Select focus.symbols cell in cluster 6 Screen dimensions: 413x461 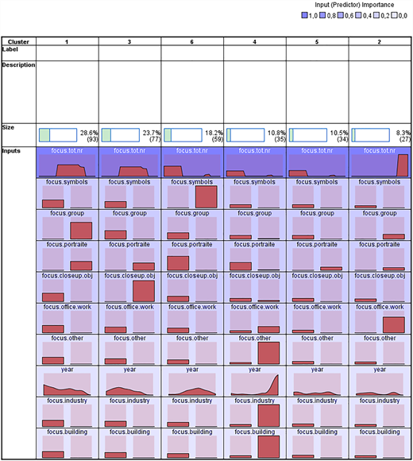(x=192, y=194)
